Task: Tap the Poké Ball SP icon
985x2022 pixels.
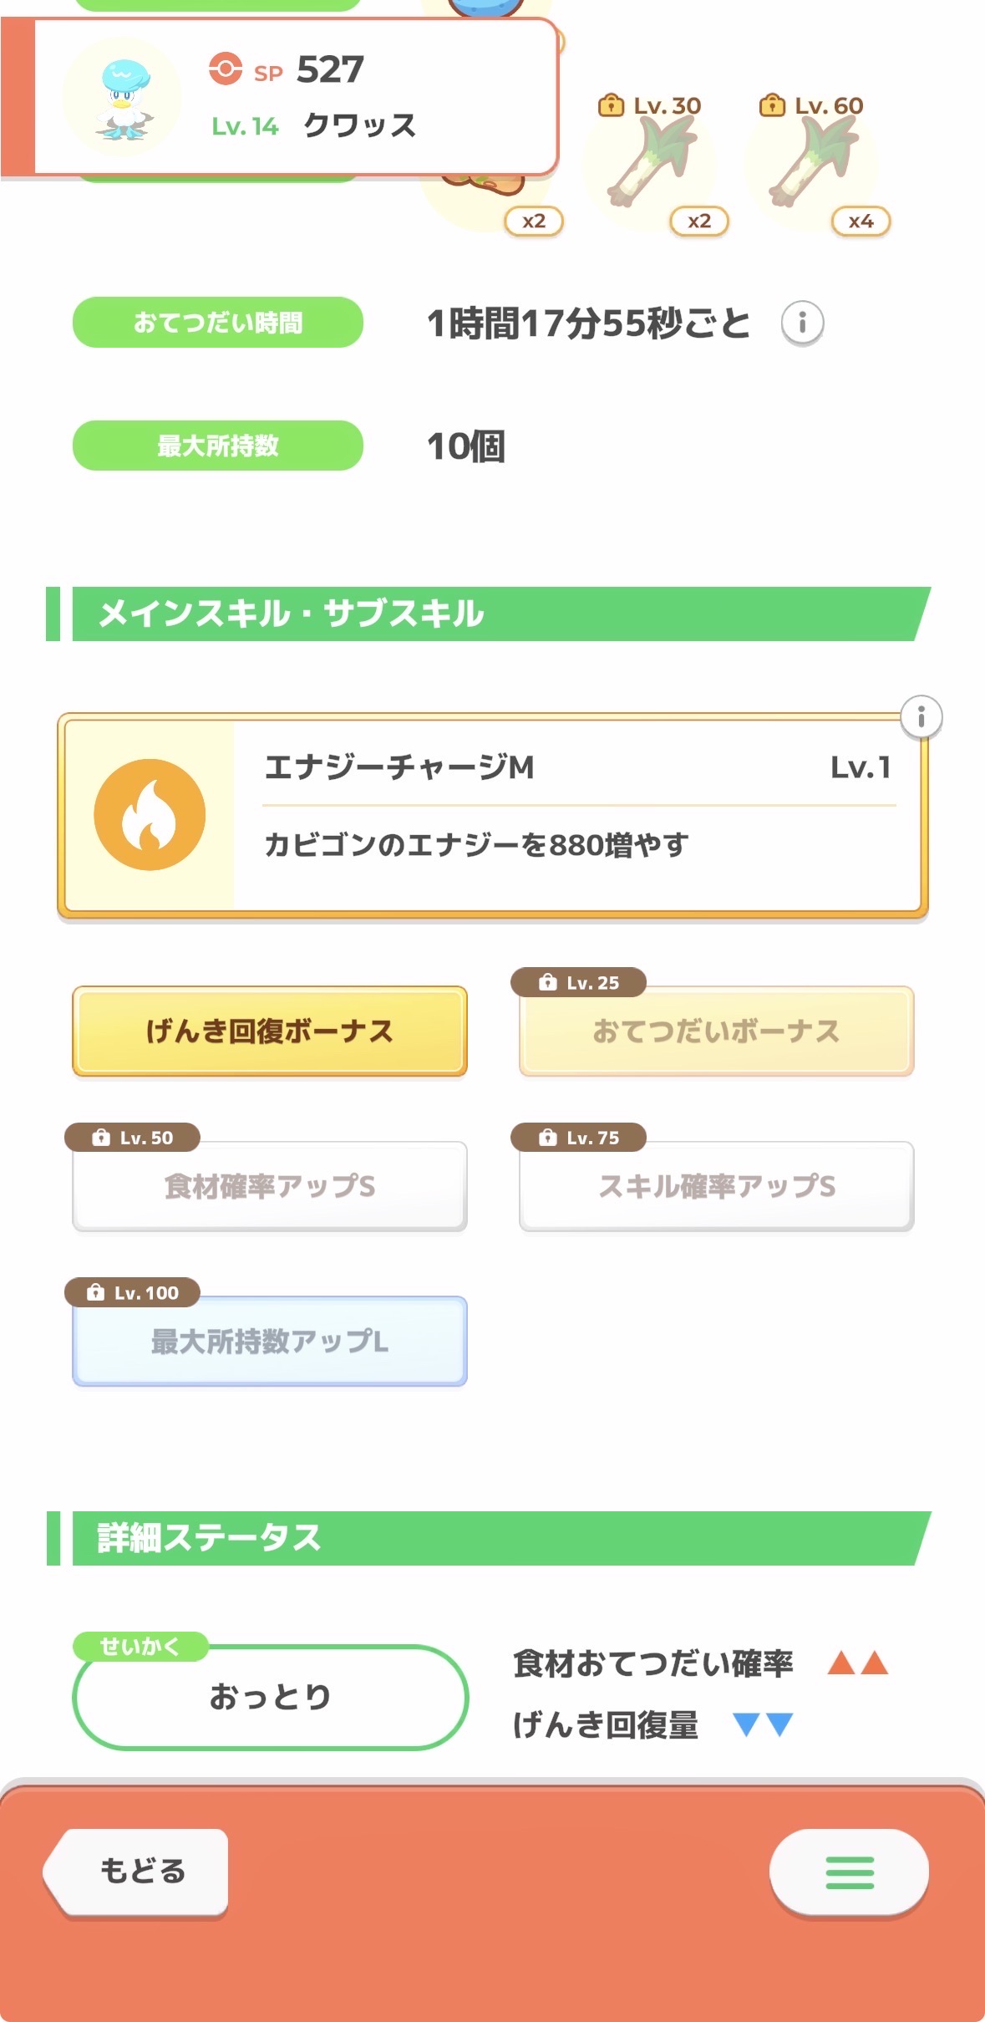Action: 226,69
